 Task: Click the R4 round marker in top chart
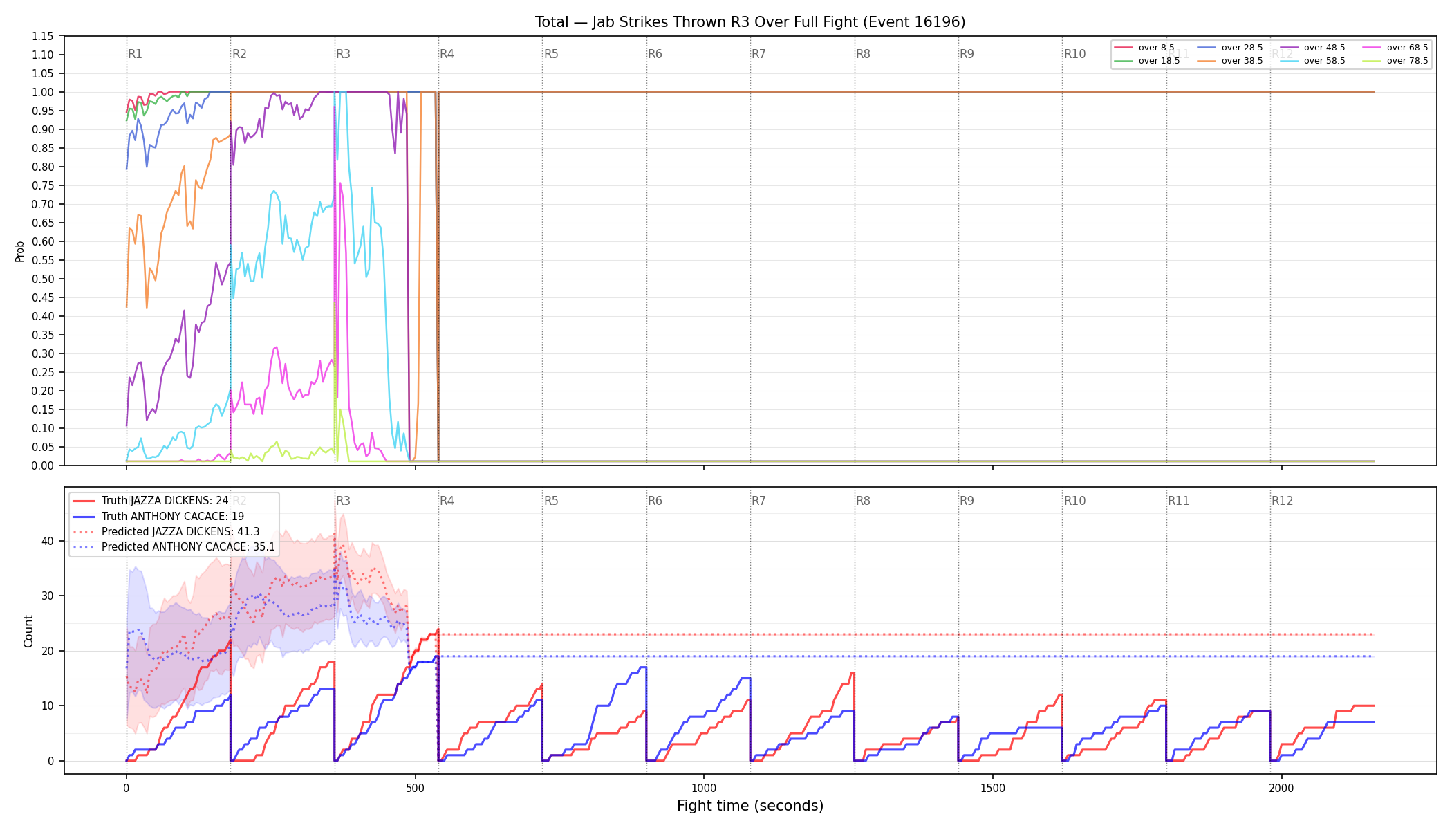pyautogui.click(x=447, y=54)
